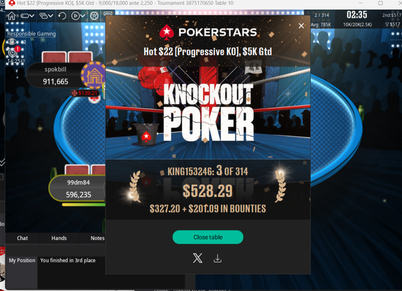
Task: Toggle the observers eye icon
Action: click(11, 41)
